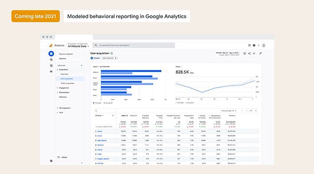Viewport: 314px width, 174px height.
Task: Open Users metric dropdown above bar chart
Action: 96,67
